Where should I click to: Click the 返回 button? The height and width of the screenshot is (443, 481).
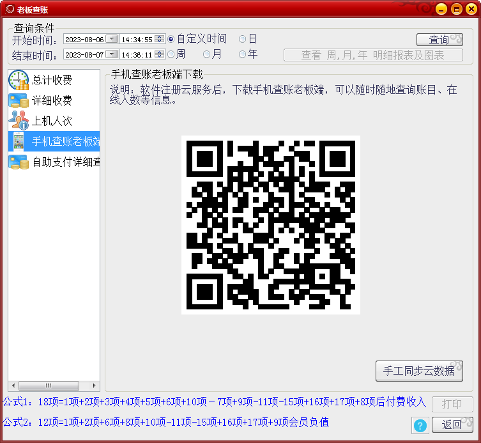point(452,424)
